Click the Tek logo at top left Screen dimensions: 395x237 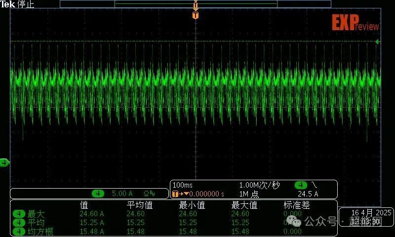7,4
